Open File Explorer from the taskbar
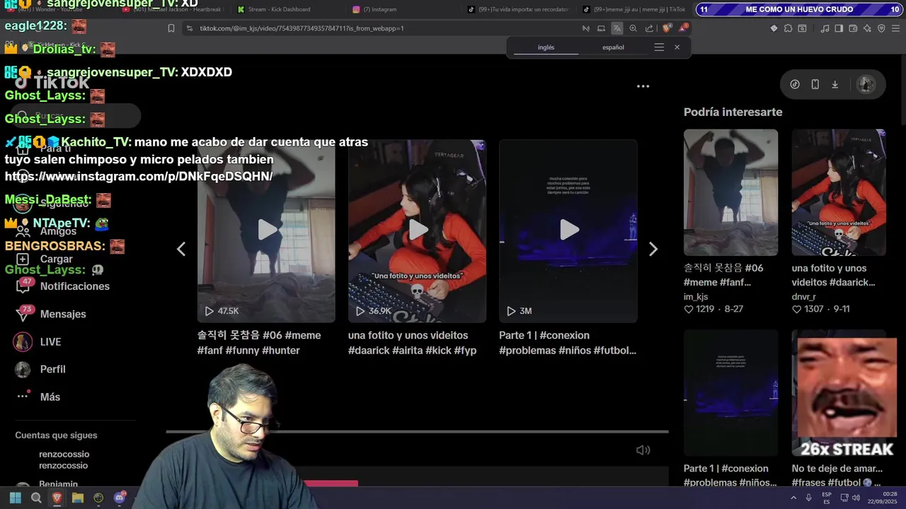The height and width of the screenshot is (509, 906). (77, 498)
